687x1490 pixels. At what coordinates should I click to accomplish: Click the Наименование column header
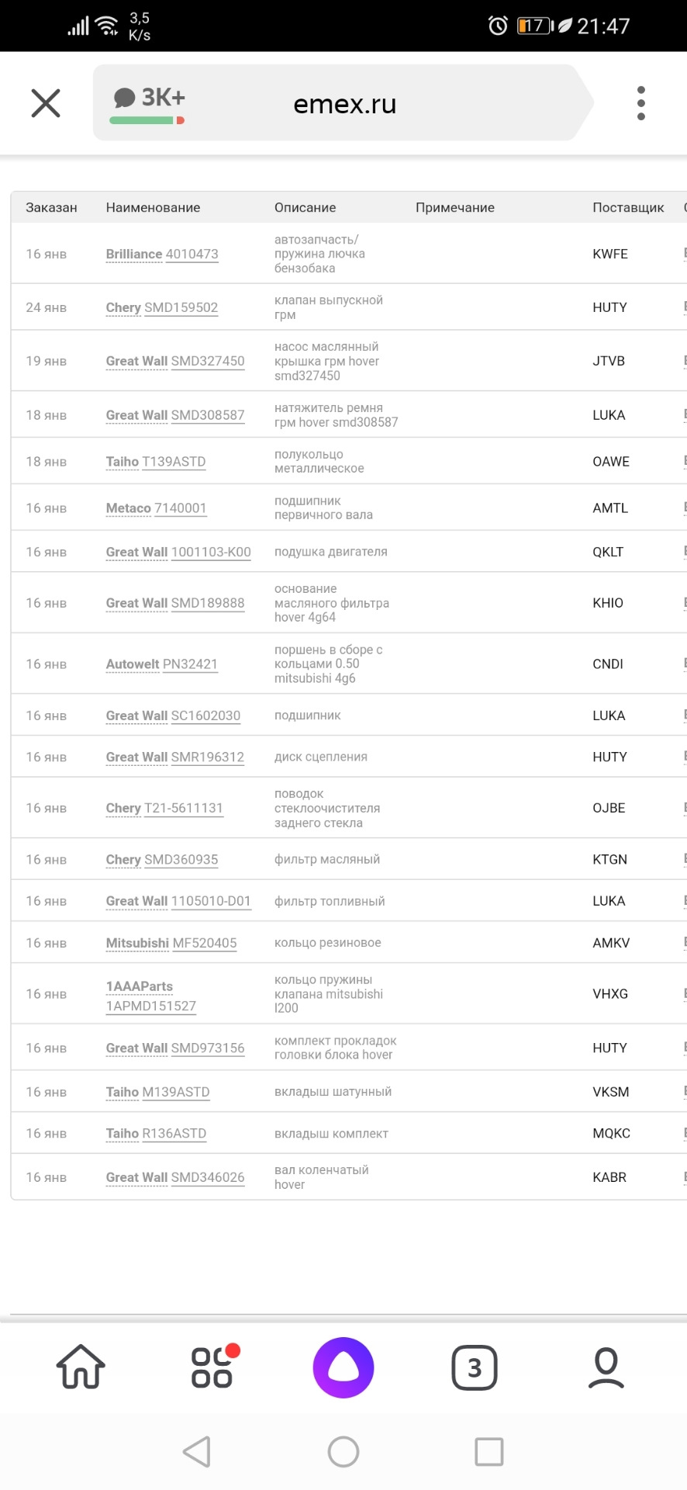153,208
